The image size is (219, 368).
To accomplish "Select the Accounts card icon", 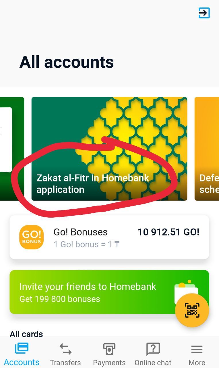I will [x=22, y=348].
